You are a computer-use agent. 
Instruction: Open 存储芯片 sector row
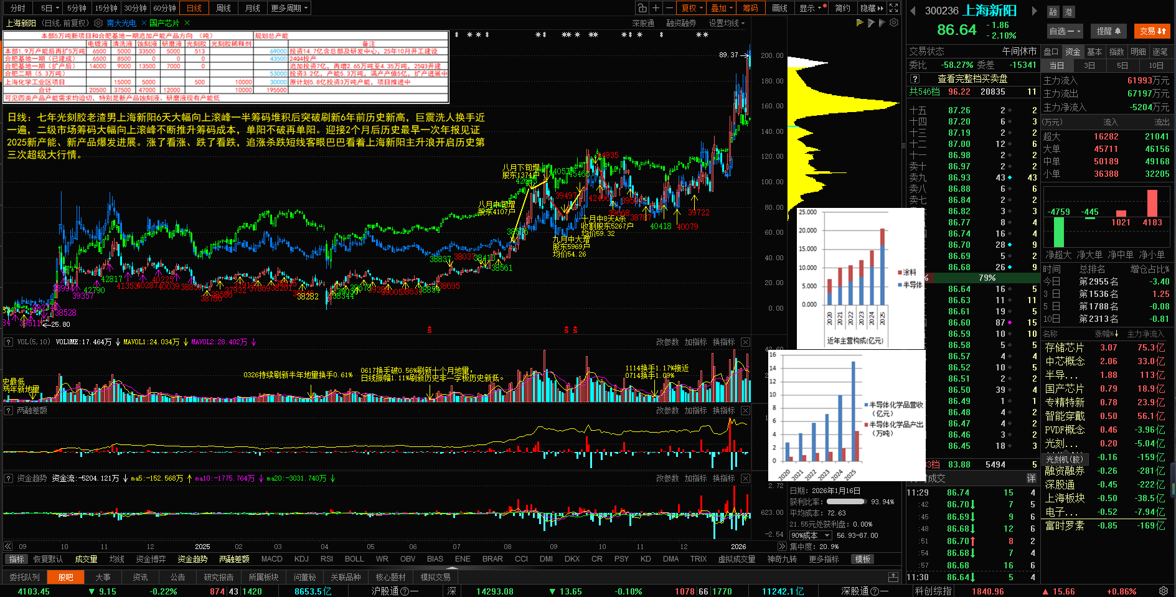point(1106,347)
